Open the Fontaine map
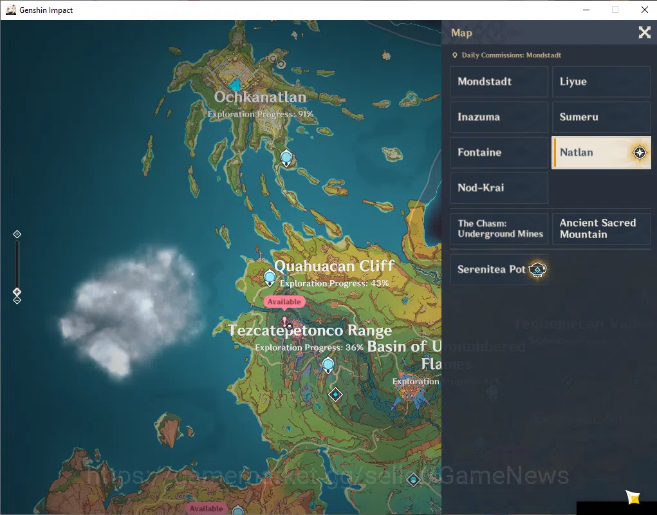This screenshot has height=515, width=657. pos(499,153)
